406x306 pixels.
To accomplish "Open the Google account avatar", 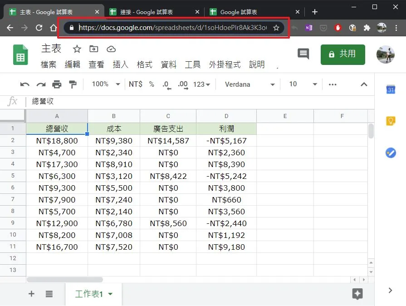I will [x=385, y=54].
